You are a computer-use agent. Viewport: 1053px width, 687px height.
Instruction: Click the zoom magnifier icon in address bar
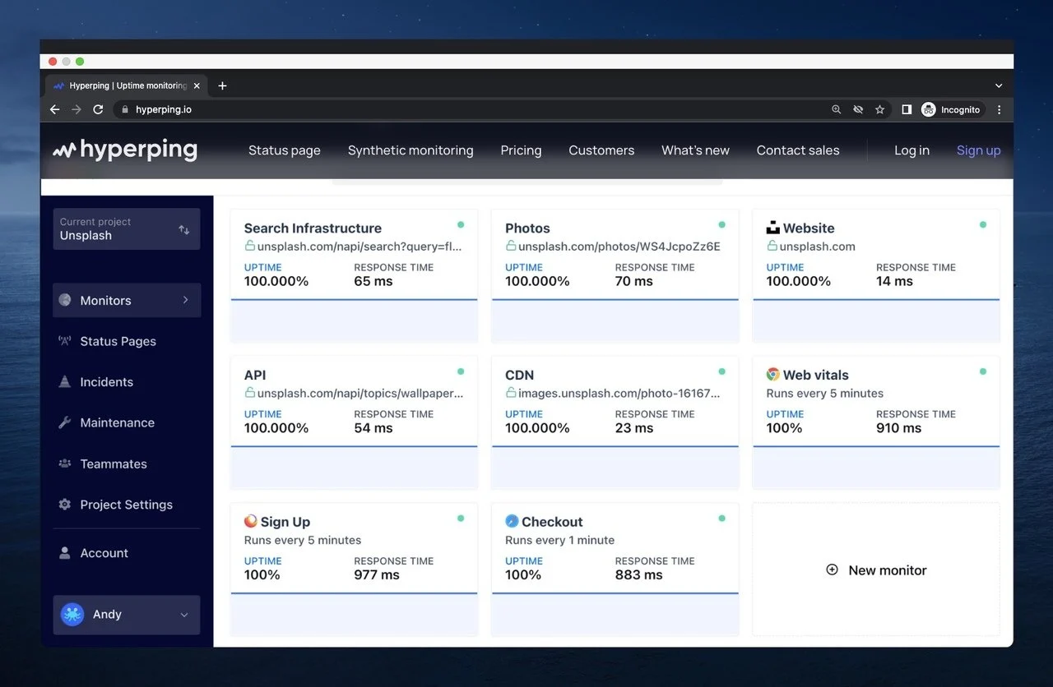tap(837, 109)
